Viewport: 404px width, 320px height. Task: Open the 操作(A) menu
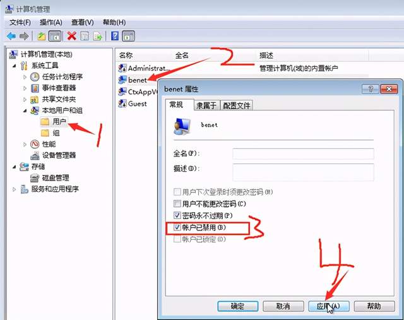pyautogui.click(x=50, y=23)
